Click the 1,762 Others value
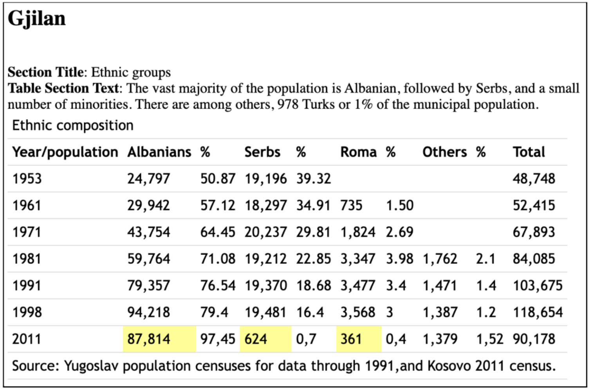The image size is (589, 390). (440, 259)
